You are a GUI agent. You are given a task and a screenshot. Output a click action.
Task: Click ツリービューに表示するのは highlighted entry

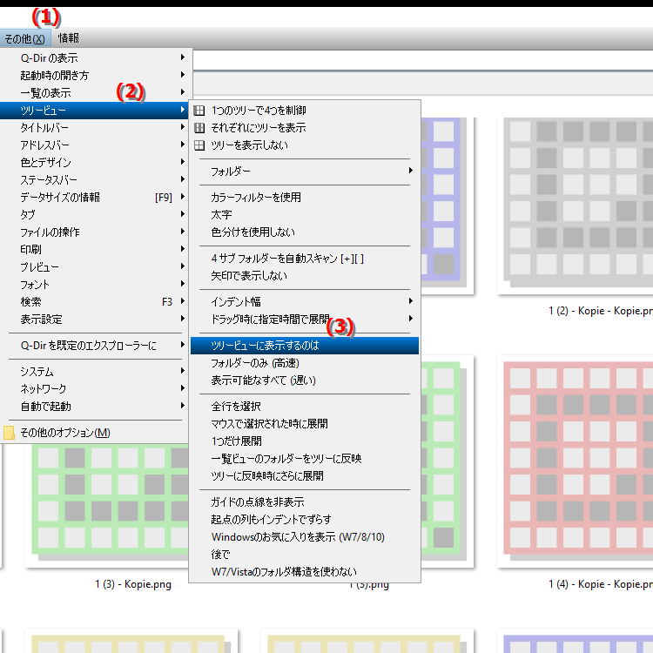pyautogui.click(x=305, y=346)
